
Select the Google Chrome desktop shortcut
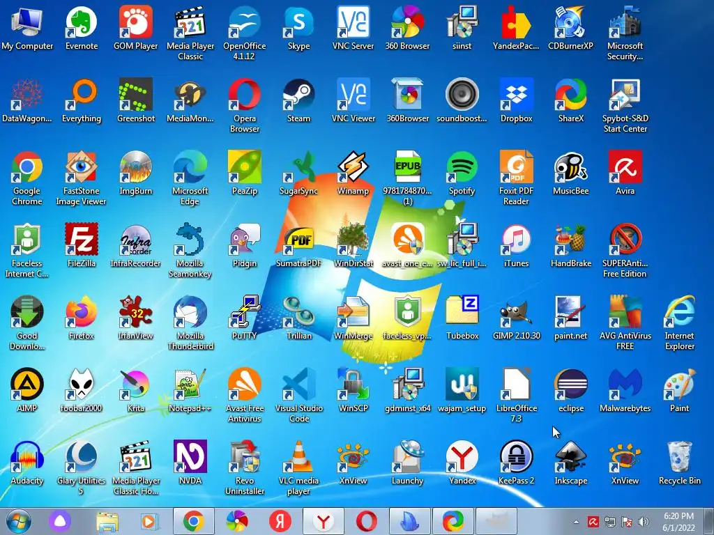(27, 178)
